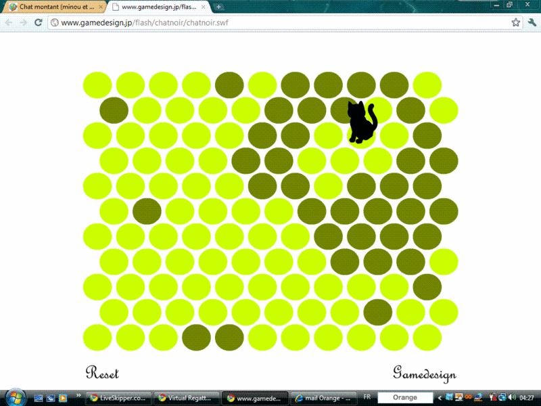
Task: Show hidden system tray icons arrow
Action: (x=440, y=398)
